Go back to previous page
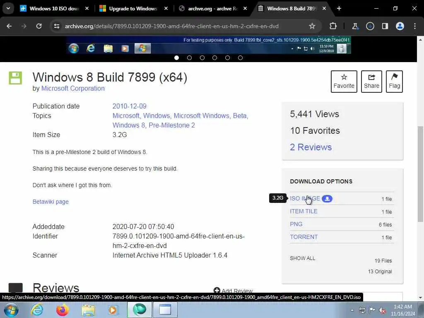424x318 pixels. coord(9,26)
